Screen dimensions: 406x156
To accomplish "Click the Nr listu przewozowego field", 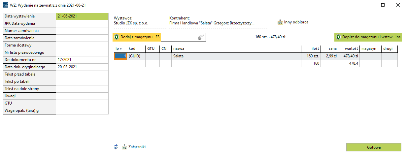I will tap(82, 52).
